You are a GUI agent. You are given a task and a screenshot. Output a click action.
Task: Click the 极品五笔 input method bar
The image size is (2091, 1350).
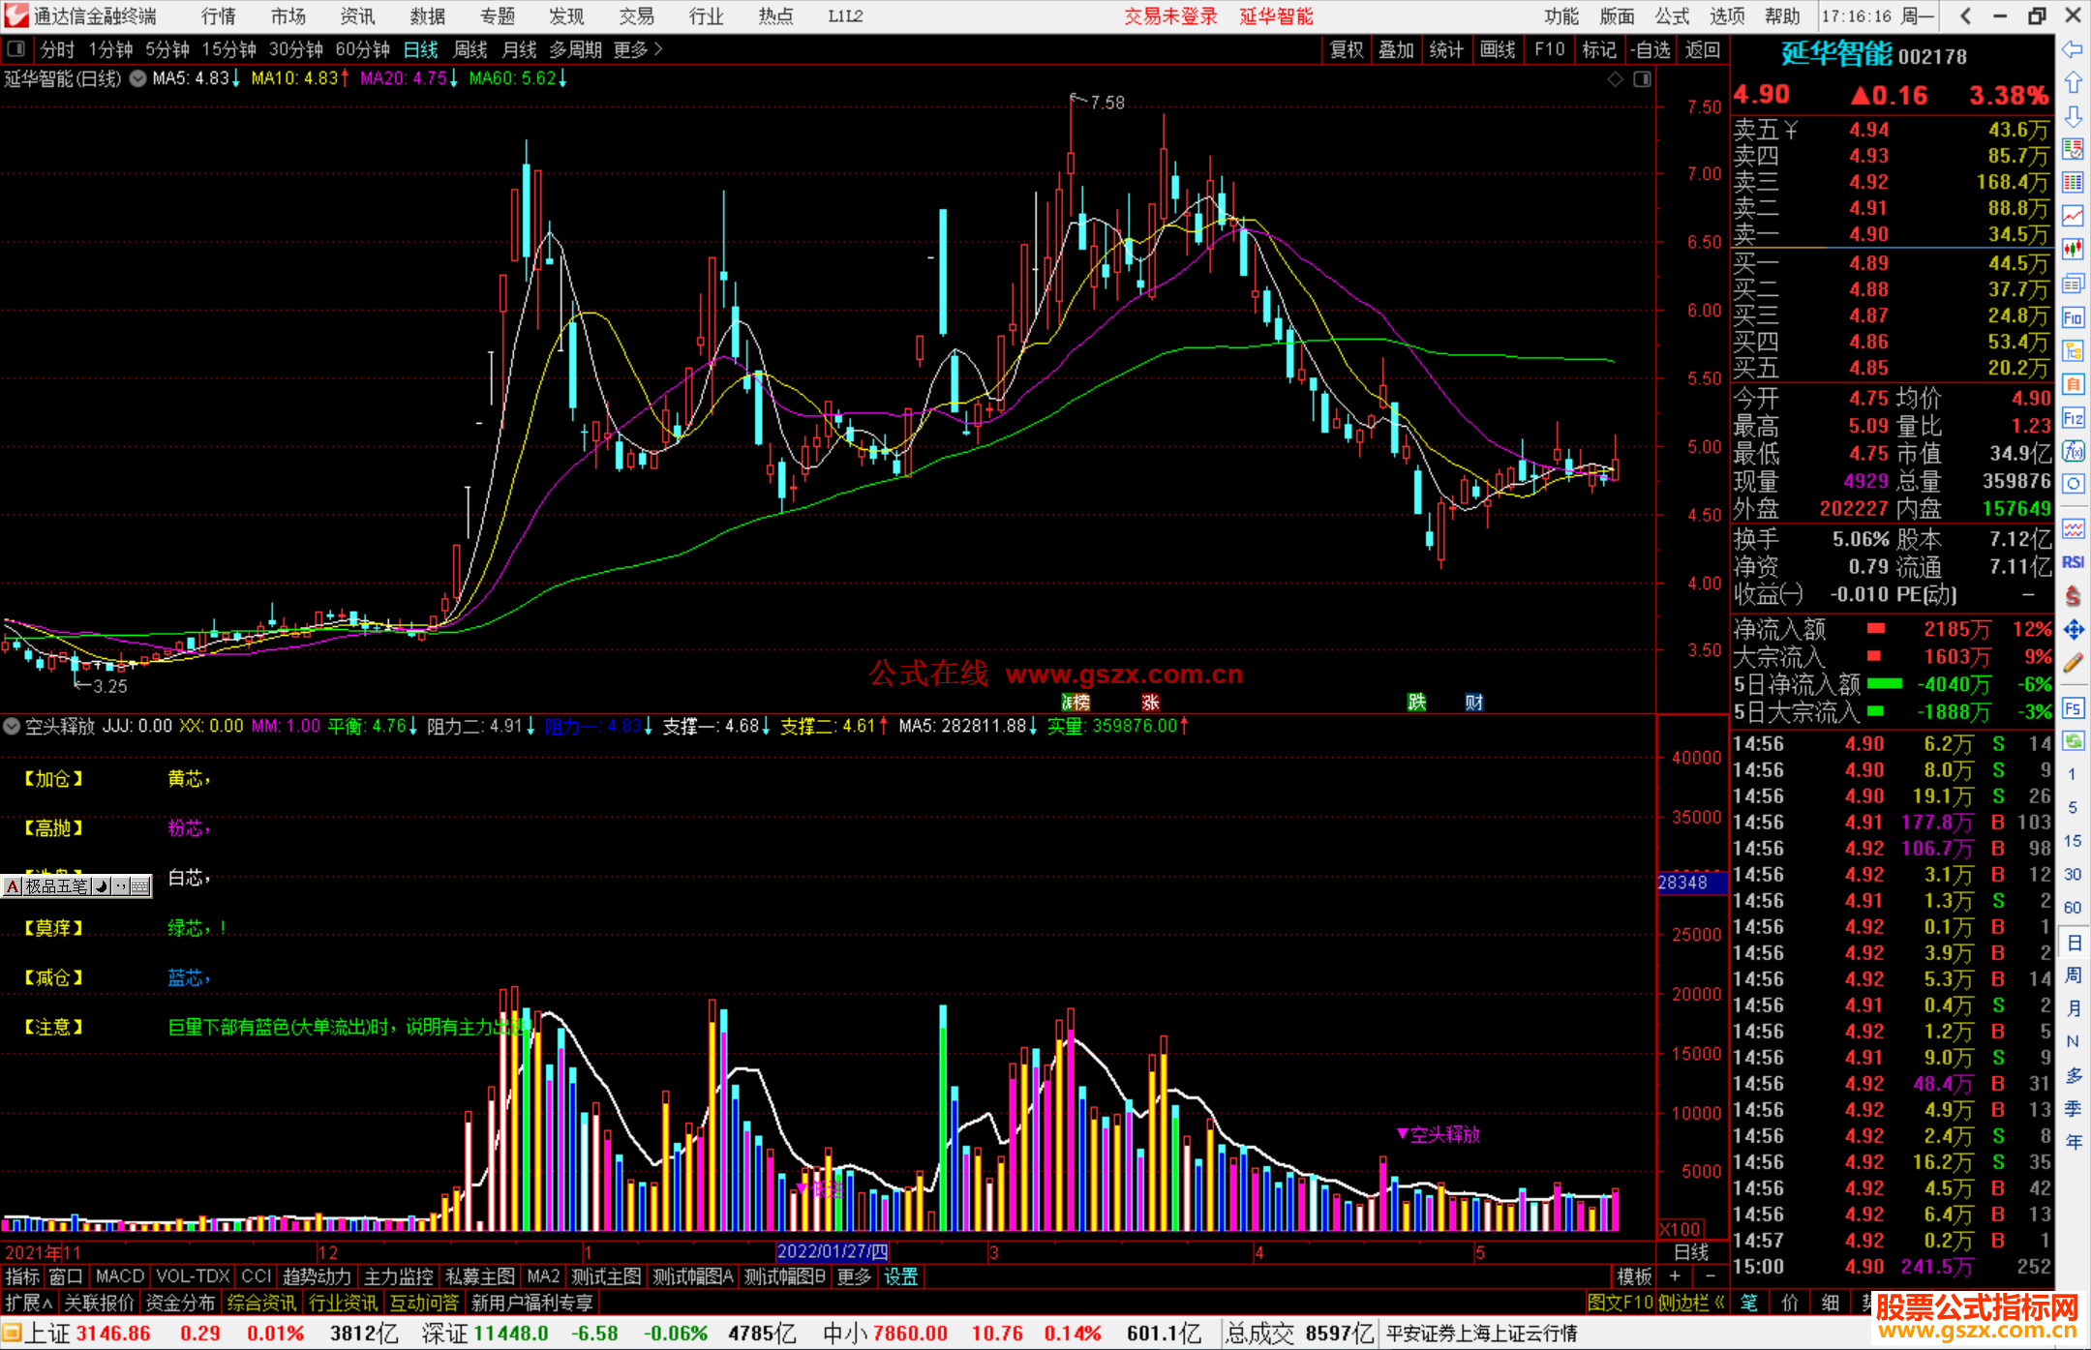point(76,885)
